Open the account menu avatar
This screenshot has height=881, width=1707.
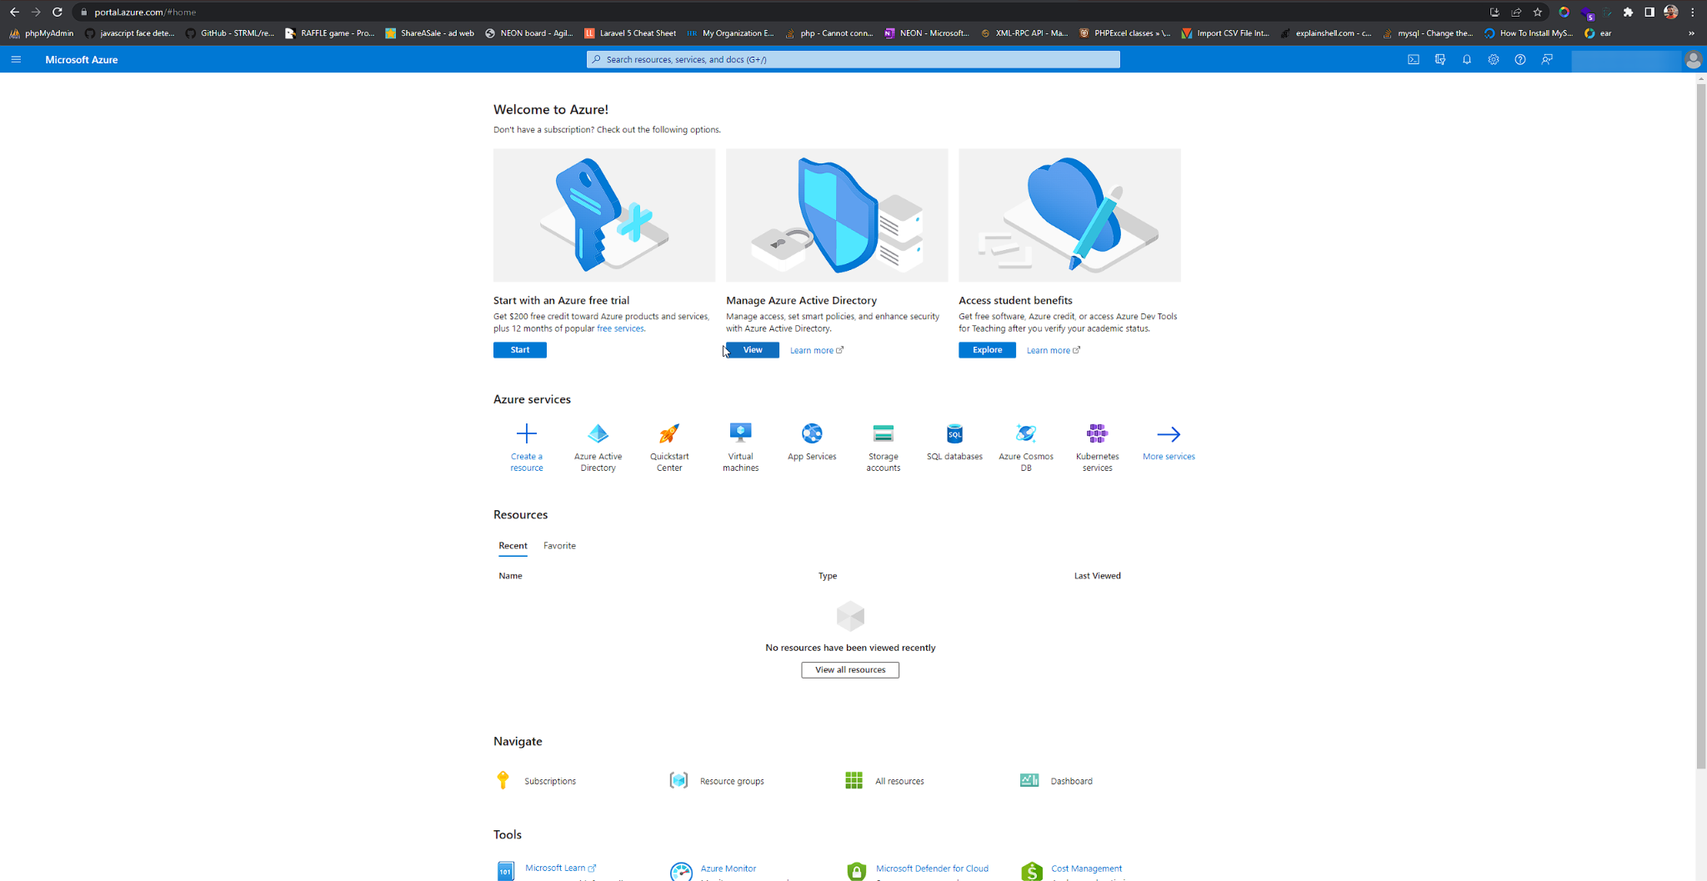click(1693, 59)
